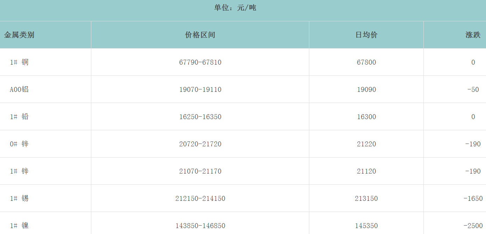Select the 19070-19110 price range cell
The width and height of the screenshot is (486, 234).
(x=200, y=90)
